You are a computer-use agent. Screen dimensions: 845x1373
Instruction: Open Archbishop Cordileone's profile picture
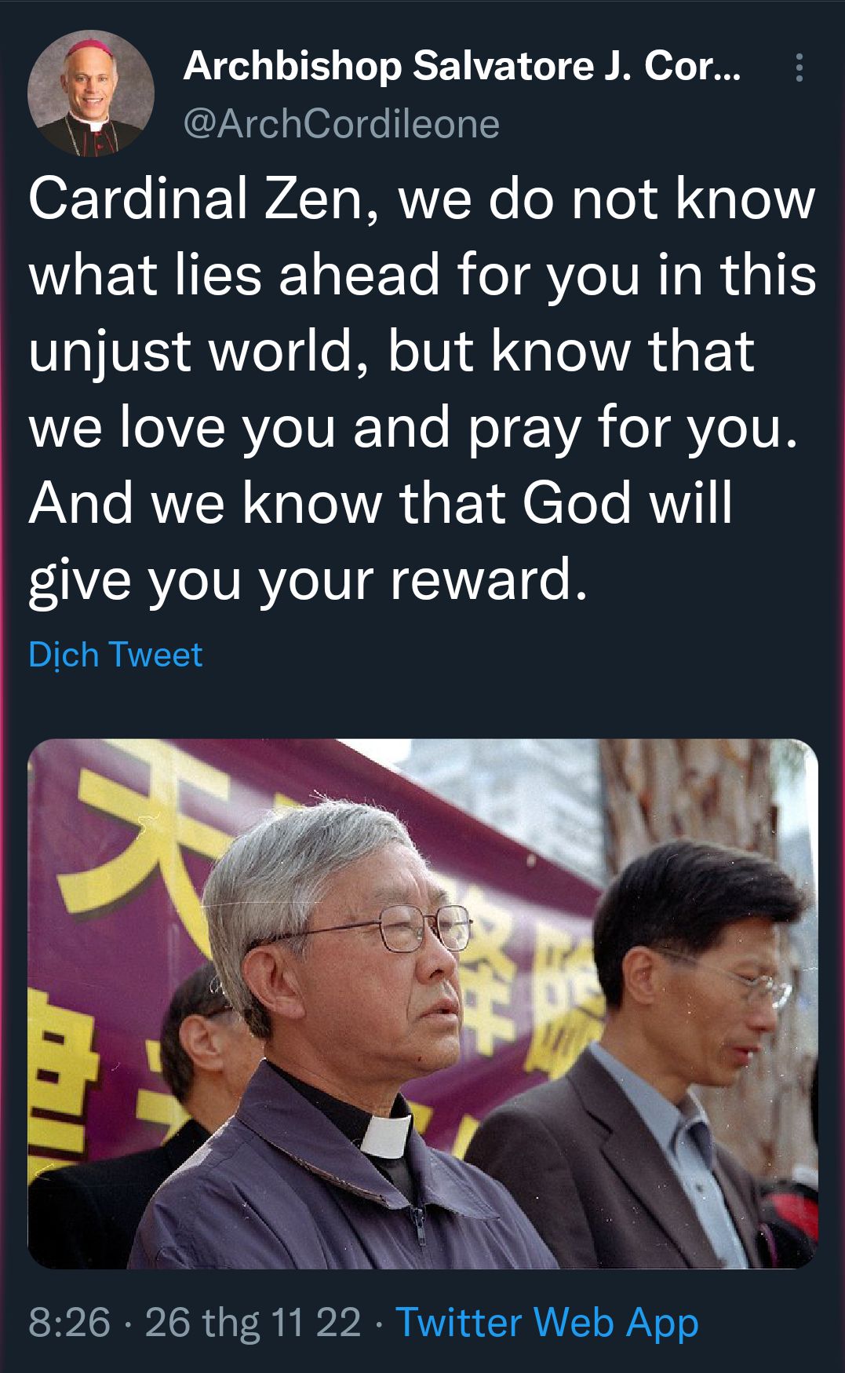pos(91,93)
